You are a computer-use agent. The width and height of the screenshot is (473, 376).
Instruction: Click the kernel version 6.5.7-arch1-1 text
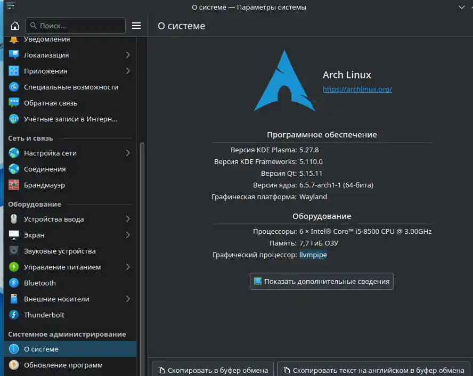(x=336, y=185)
